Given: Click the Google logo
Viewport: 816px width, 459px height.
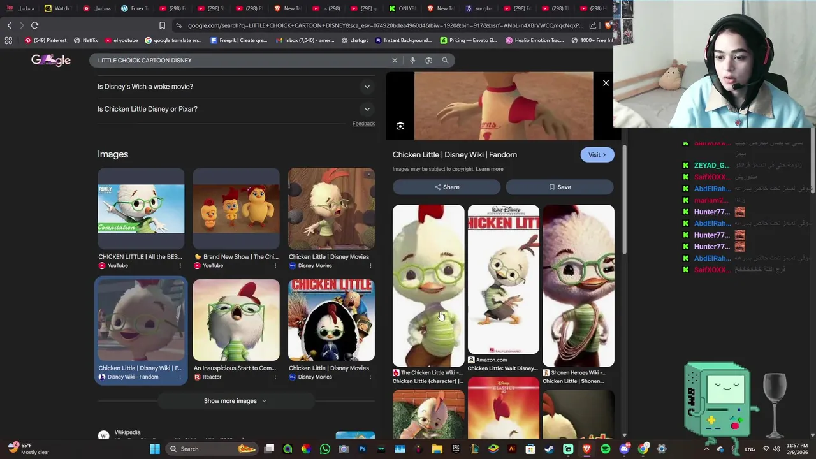Looking at the screenshot, I should point(51,60).
